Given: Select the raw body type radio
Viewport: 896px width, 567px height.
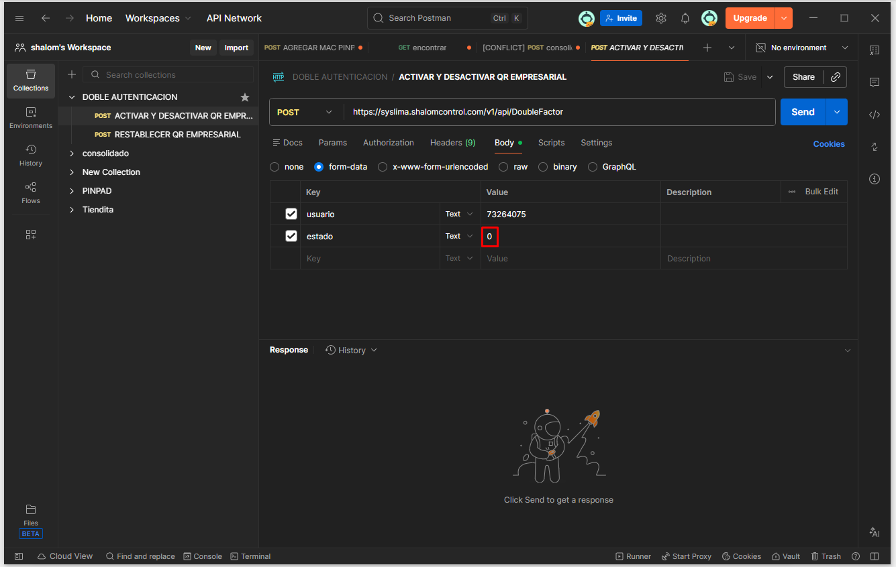Looking at the screenshot, I should click(x=503, y=167).
